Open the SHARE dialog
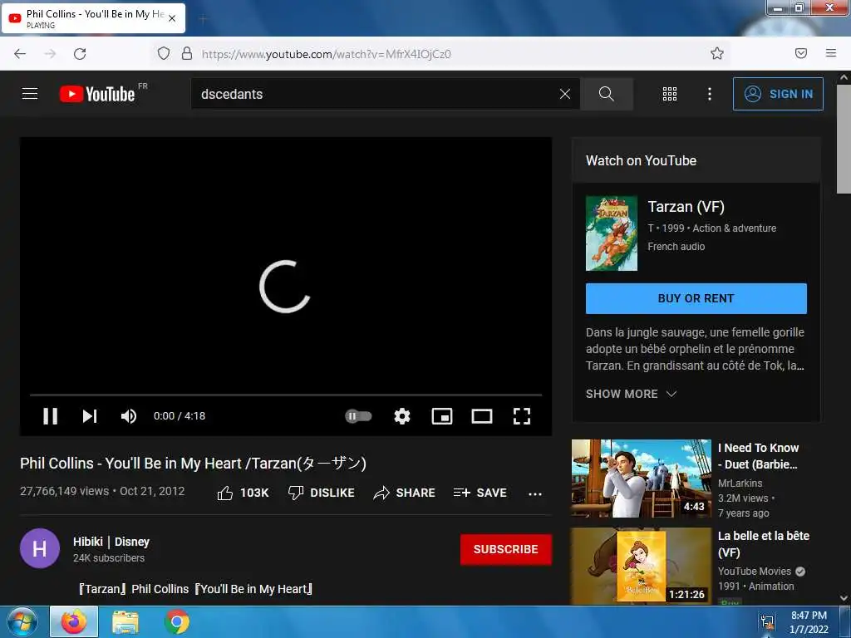The width and height of the screenshot is (851, 638). (x=405, y=493)
